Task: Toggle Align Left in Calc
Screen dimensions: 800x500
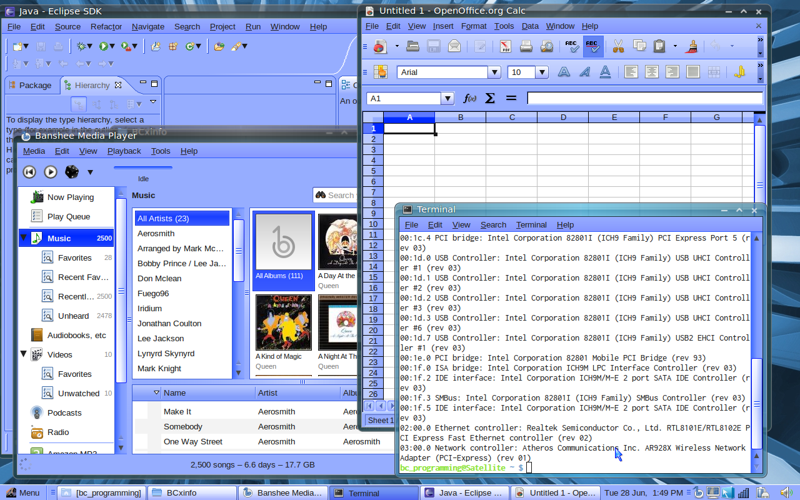Action: click(x=631, y=72)
